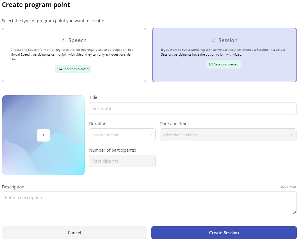Click the Session workshop icon

click(x=213, y=40)
